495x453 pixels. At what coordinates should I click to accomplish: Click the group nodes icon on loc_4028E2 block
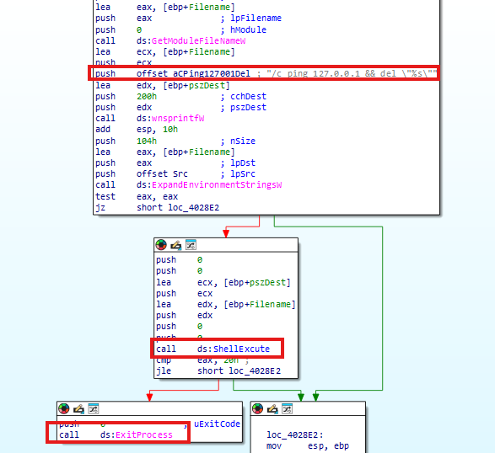(x=287, y=408)
